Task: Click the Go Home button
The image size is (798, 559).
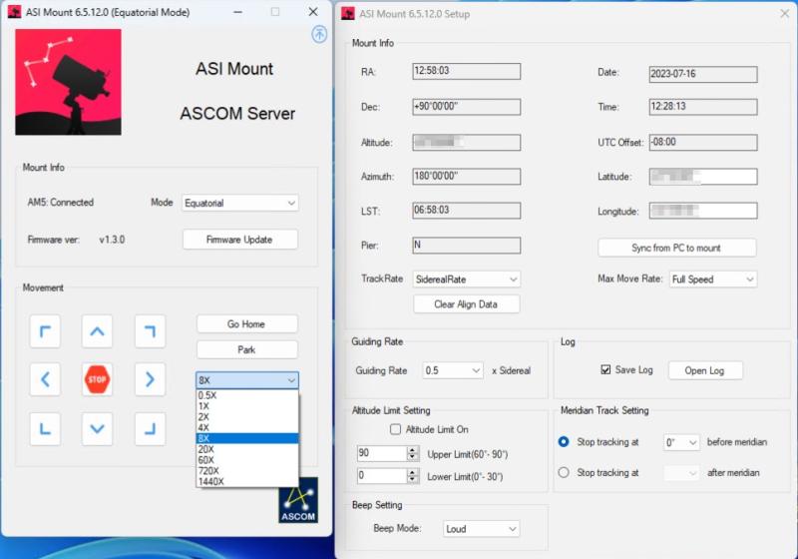Action: [246, 323]
